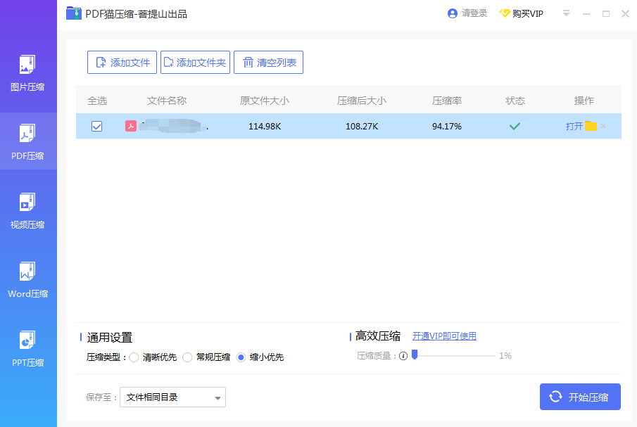Click the info icon beside 压缩质量
This screenshot has width=637, height=427.
point(403,356)
